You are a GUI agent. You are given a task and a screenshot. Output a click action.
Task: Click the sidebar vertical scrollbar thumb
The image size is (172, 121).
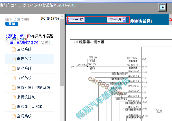(x=62, y=52)
